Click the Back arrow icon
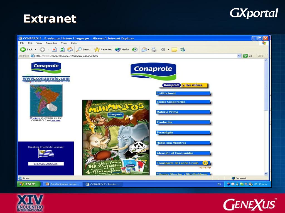Screen dimensions: 285x213 pyautogui.click(x=23, y=49)
